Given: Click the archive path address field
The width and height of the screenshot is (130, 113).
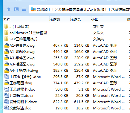Looking at the screenshot, I should (x=79, y=9).
